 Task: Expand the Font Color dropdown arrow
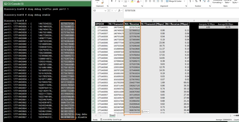tap(141, 1)
